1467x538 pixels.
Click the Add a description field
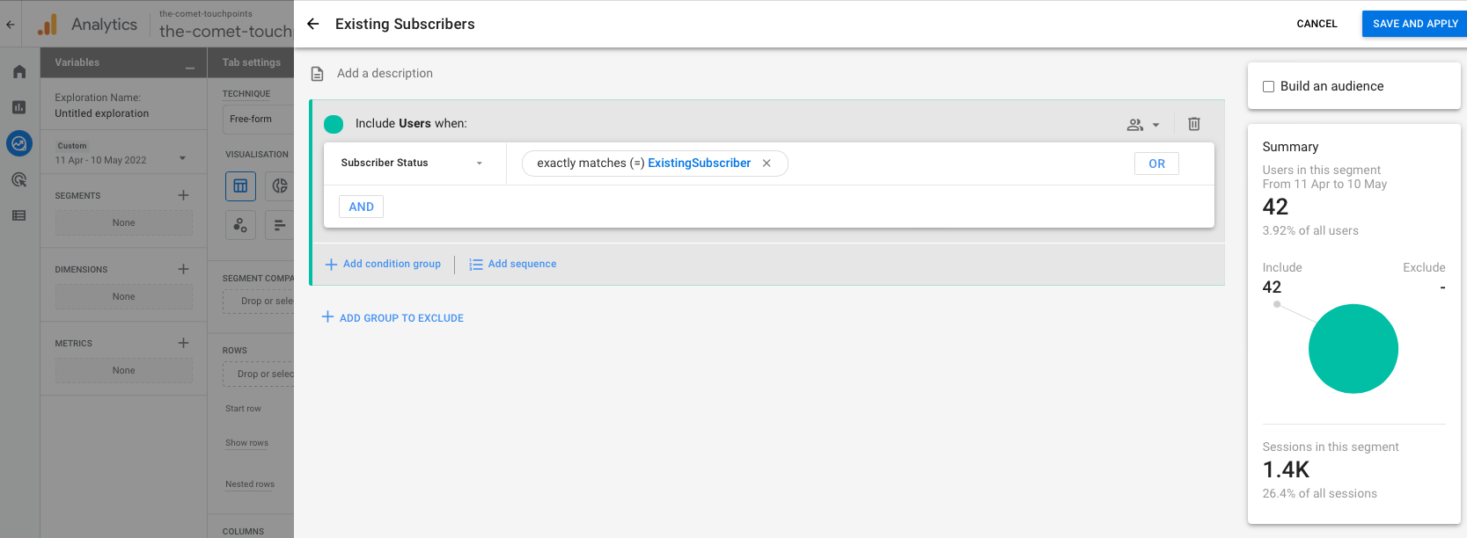coord(385,74)
